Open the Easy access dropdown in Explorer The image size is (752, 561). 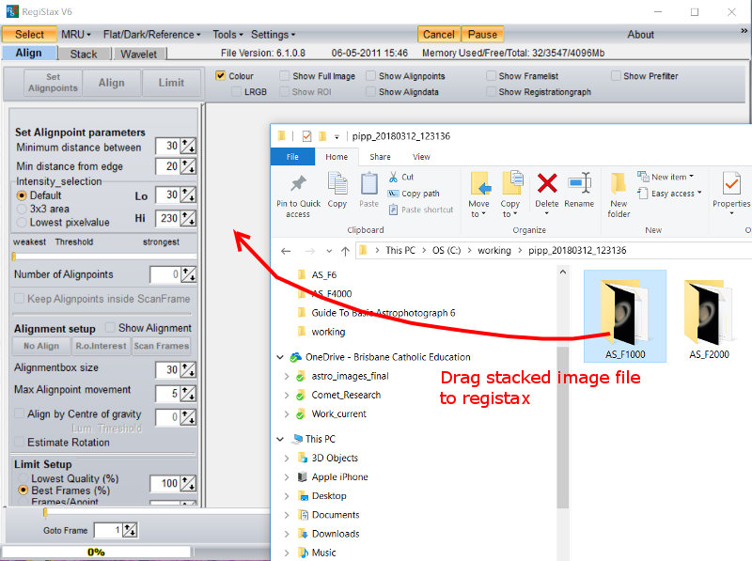[669, 194]
